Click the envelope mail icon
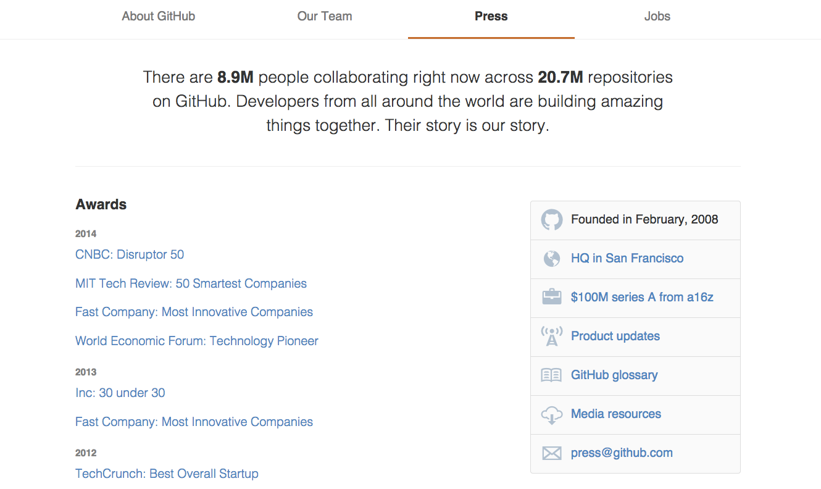 pyautogui.click(x=552, y=454)
